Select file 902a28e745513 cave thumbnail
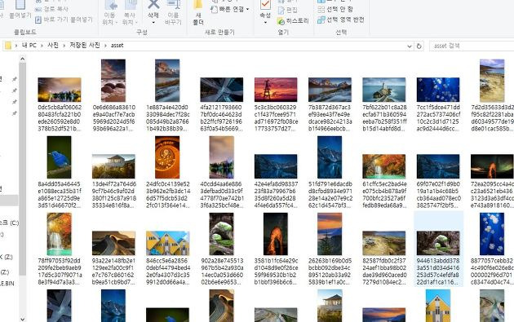 point(222,234)
